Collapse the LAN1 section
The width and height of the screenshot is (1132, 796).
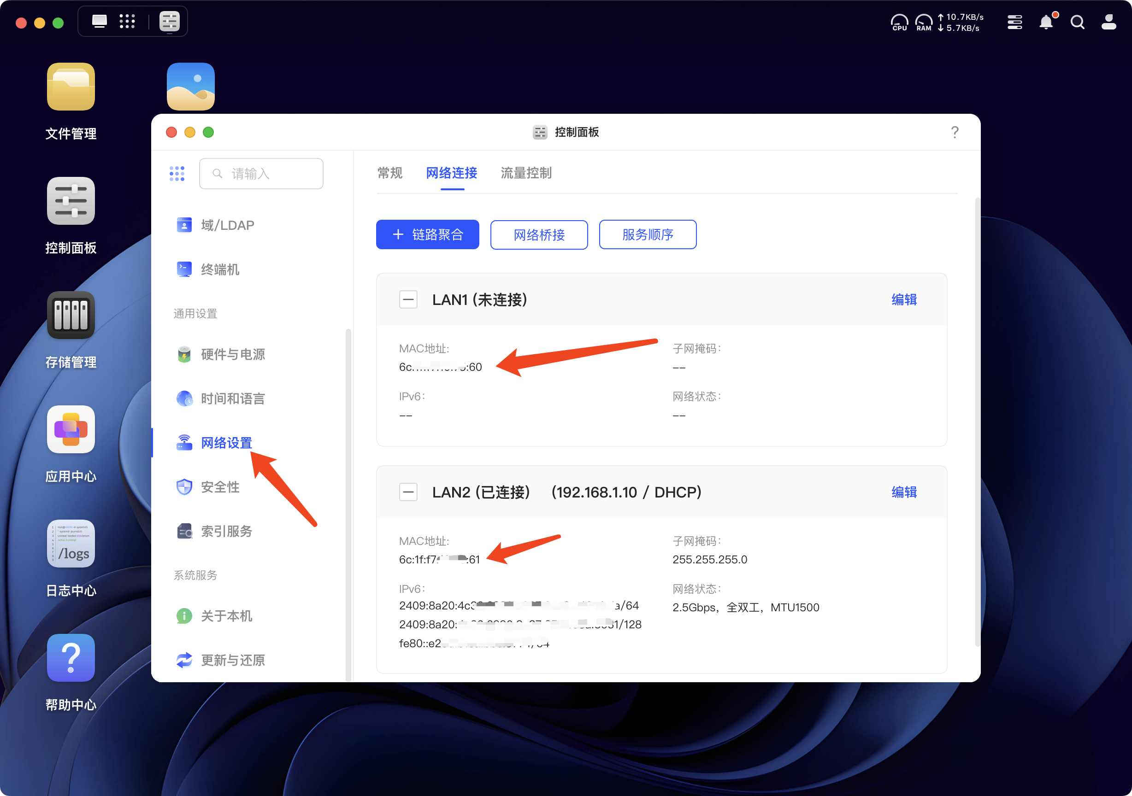(x=408, y=300)
